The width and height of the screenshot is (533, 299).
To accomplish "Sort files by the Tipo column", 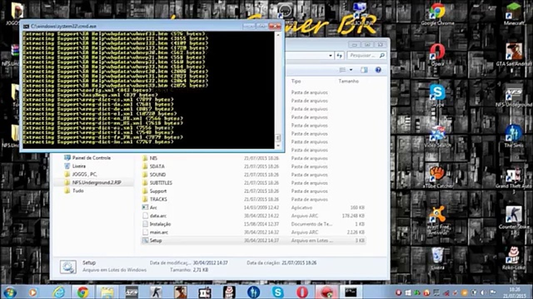I will tap(296, 81).
